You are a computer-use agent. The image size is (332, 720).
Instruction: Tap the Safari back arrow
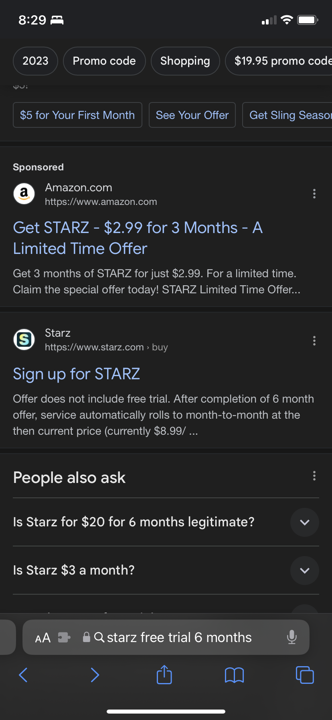(23, 675)
